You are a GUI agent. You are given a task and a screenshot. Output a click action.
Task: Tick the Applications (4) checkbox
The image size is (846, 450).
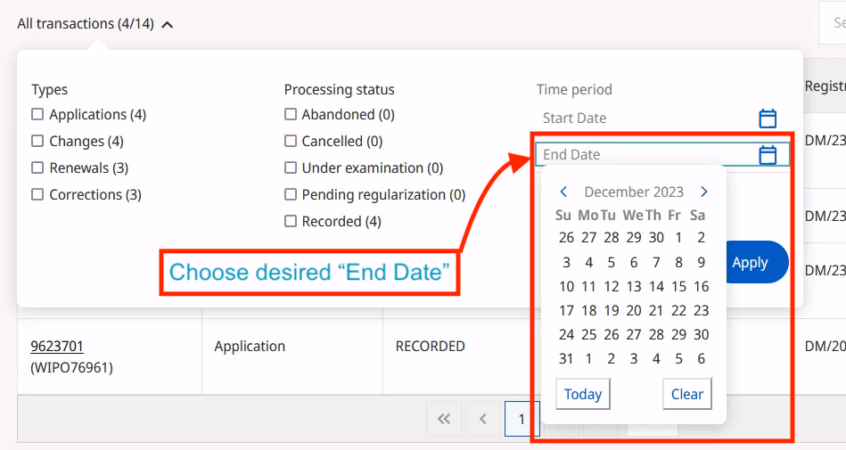pyautogui.click(x=37, y=115)
